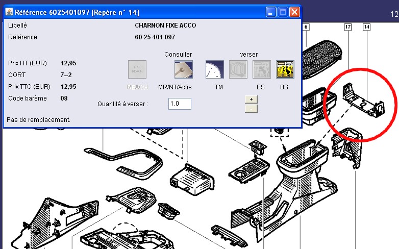This screenshot has width=399, height=249.
Task: Decrease quantity with the minus button
Action: (251, 108)
